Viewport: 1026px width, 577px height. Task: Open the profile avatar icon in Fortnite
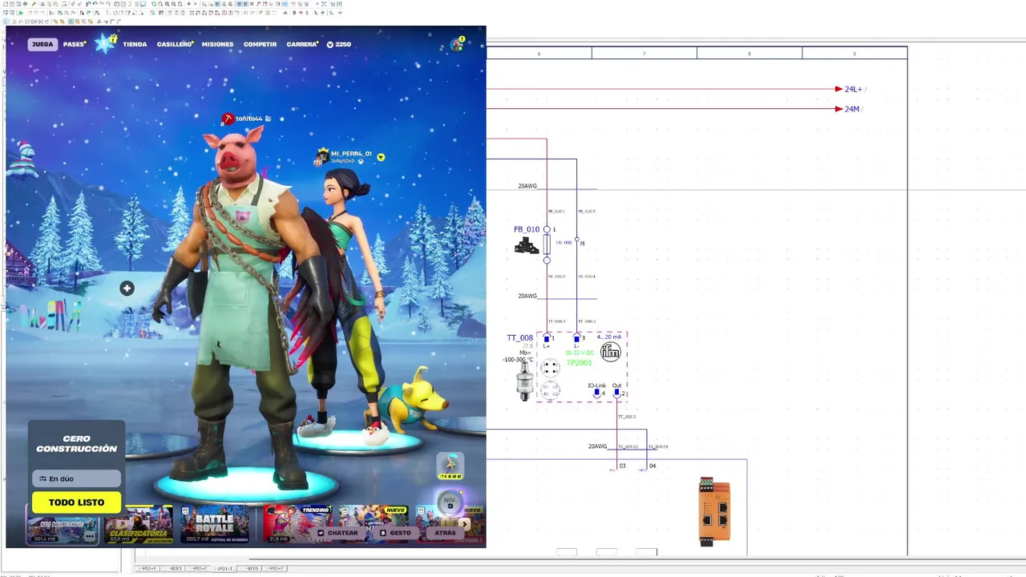pyautogui.click(x=458, y=44)
